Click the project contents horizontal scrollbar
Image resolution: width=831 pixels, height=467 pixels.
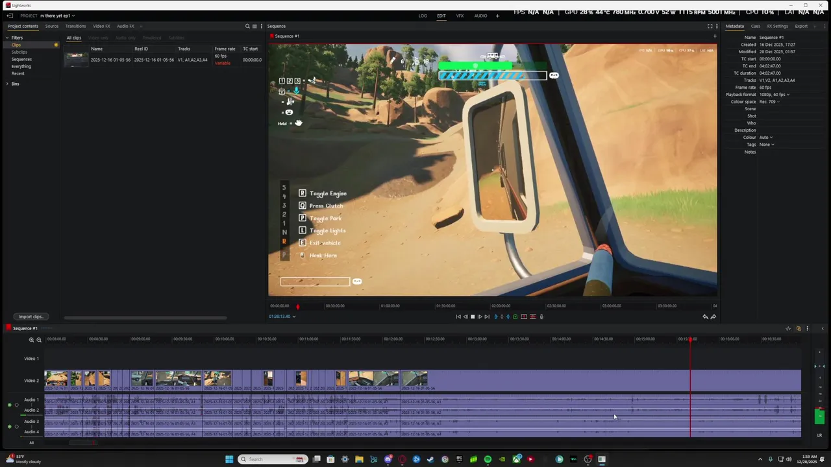pos(145,318)
